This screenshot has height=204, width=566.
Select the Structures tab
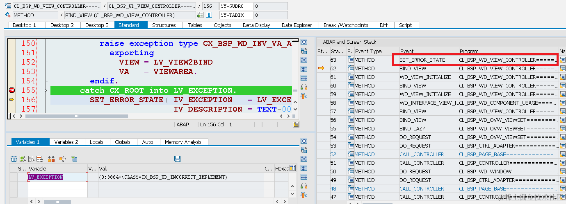[x=164, y=25]
